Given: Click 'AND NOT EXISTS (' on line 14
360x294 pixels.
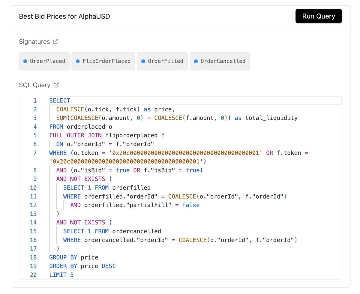Looking at the screenshot, I should (84, 223).
